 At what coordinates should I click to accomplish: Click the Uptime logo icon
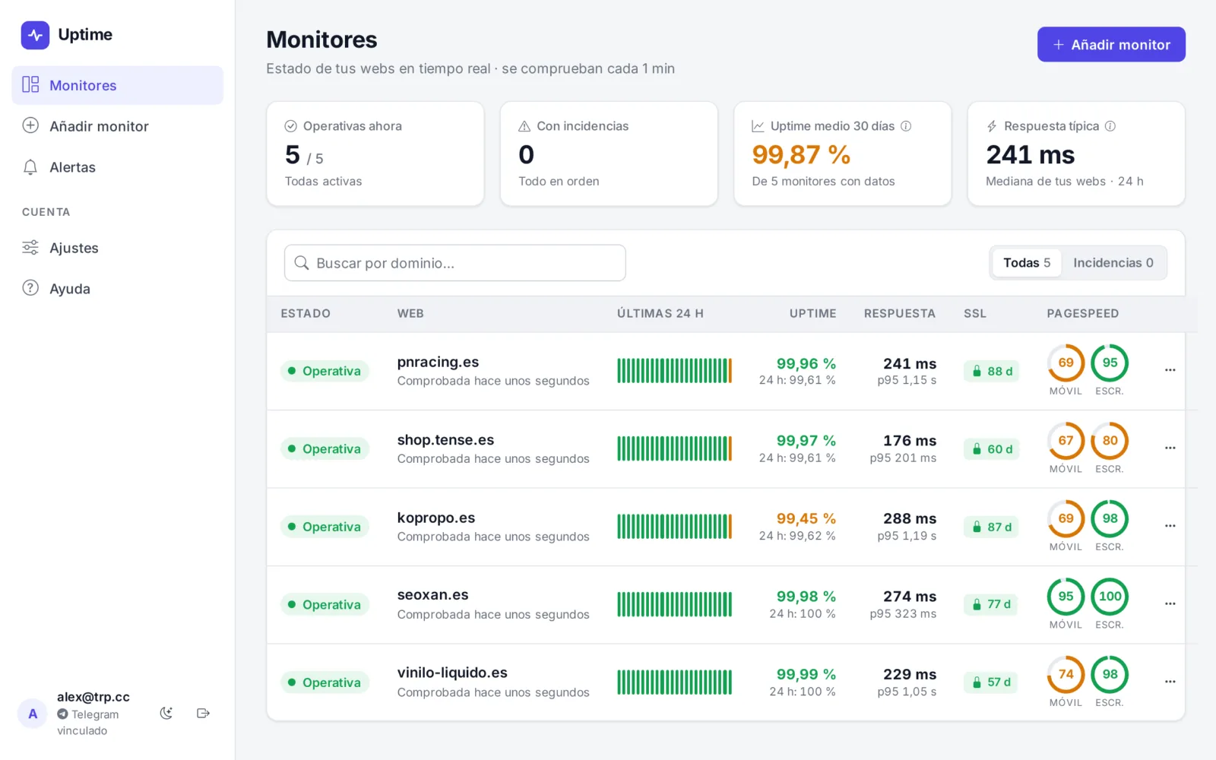35,35
